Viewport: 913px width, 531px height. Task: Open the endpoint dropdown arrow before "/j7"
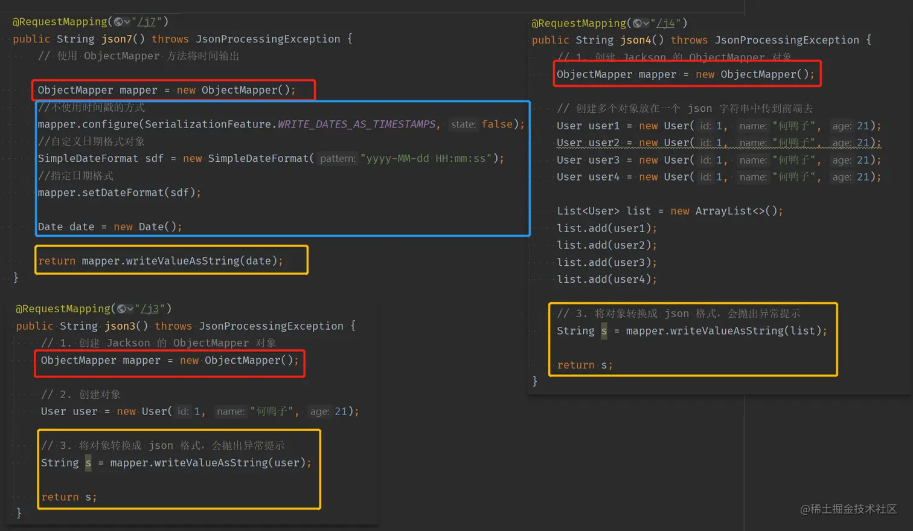(127, 22)
